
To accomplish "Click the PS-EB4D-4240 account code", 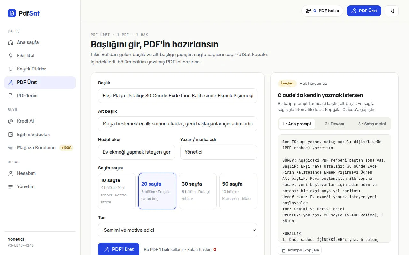I will coord(20,246).
